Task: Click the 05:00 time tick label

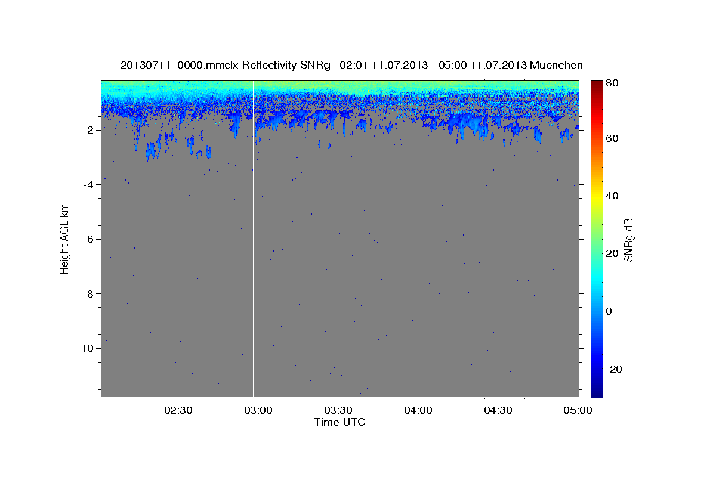Action: tap(578, 410)
